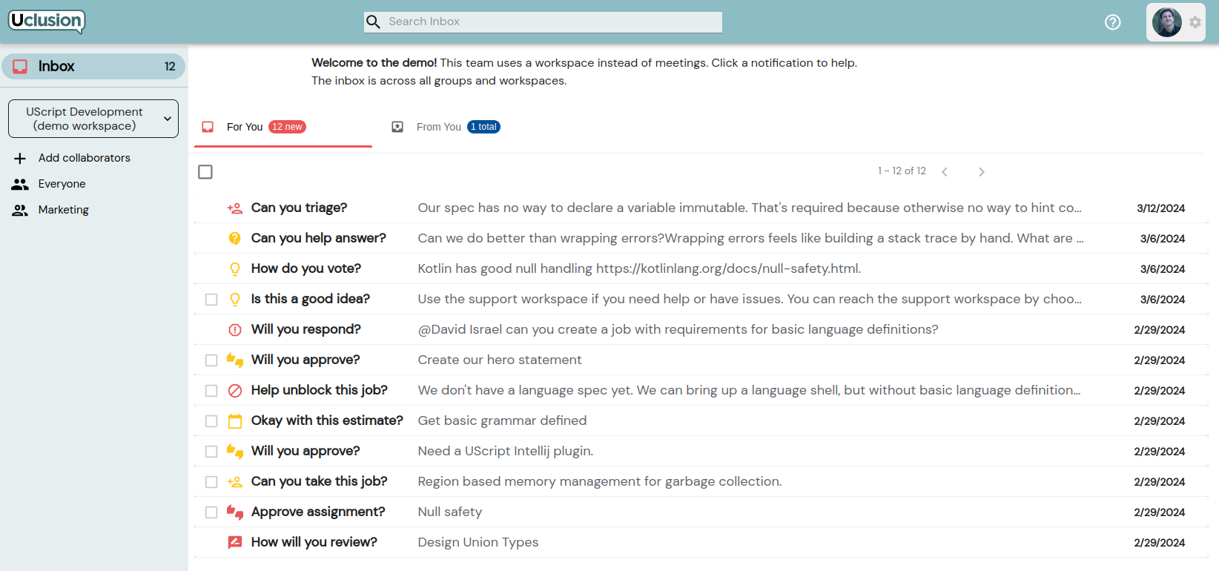Screen dimensions: 1219x571
Task: Check the 'Need a UScript Intellij plugin' row checkbox
Action: click(211, 452)
